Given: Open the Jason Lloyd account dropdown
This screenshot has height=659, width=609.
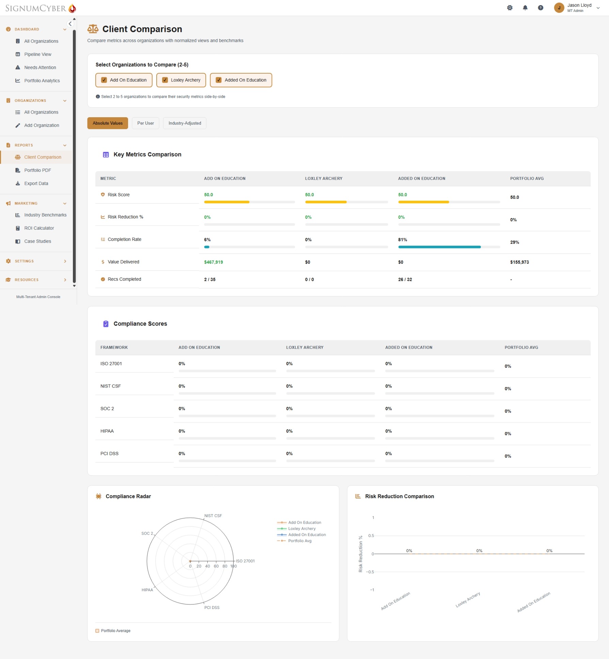Looking at the screenshot, I should tap(598, 7).
